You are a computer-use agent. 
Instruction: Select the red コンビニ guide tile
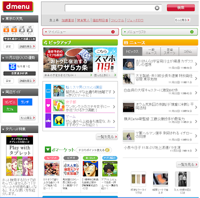[x=10, y=102]
